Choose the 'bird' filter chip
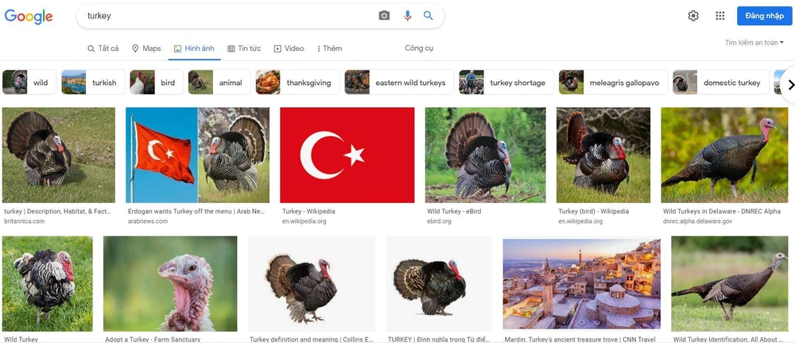 click(x=156, y=83)
